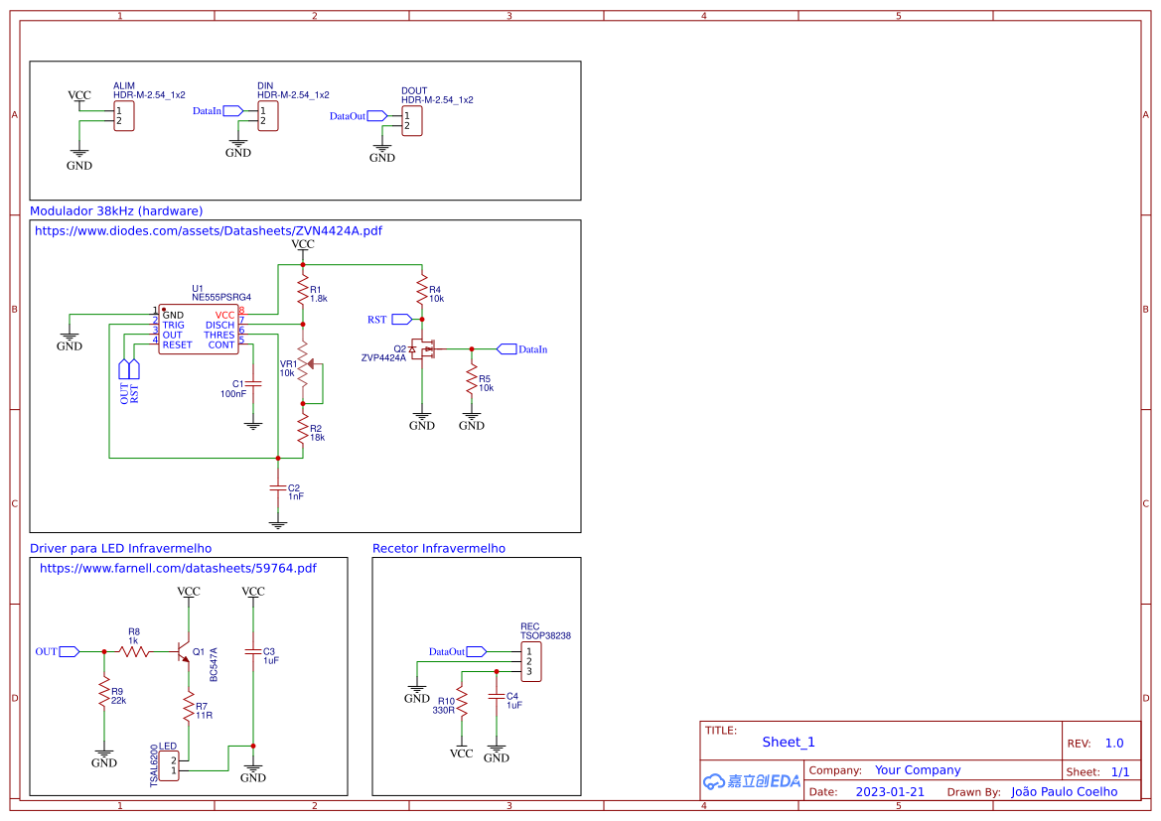
Task: Select the Modulador 38kHz section label
Action: [x=116, y=210]
